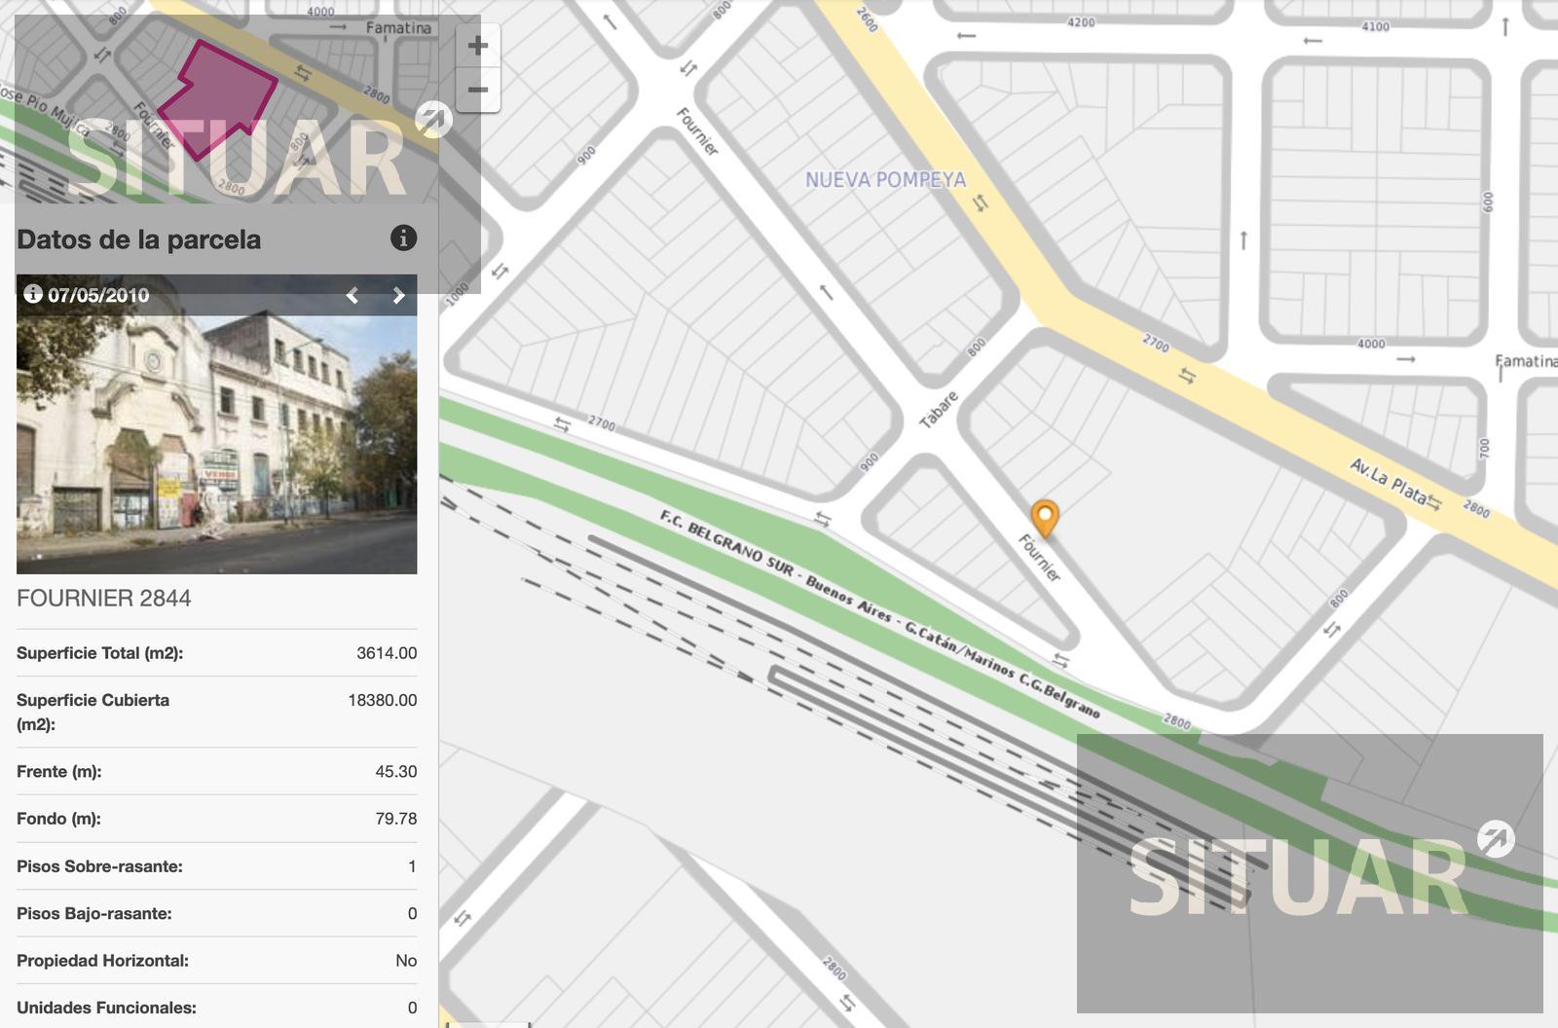
Task: Zoom in on the map with the plus button
Action: (x=477, y=46)
